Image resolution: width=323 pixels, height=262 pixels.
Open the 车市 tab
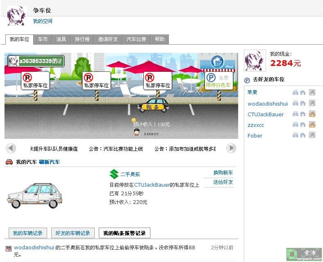pyautogui.click(x=43, y=39)
